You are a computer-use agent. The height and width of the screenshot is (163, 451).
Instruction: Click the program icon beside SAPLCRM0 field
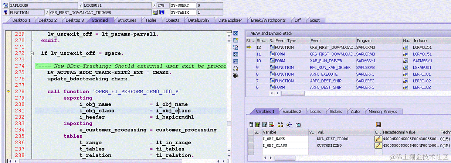click(x=6, y=6)
